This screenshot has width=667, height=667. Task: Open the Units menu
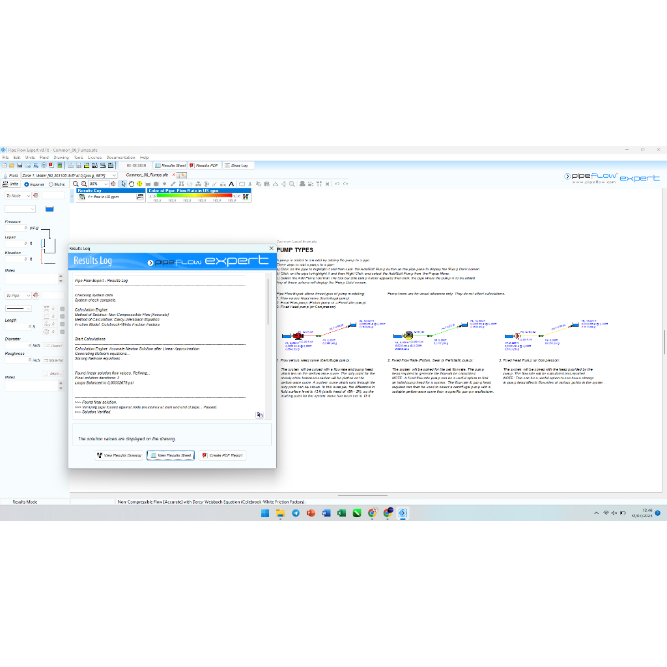tap(30, 158)
